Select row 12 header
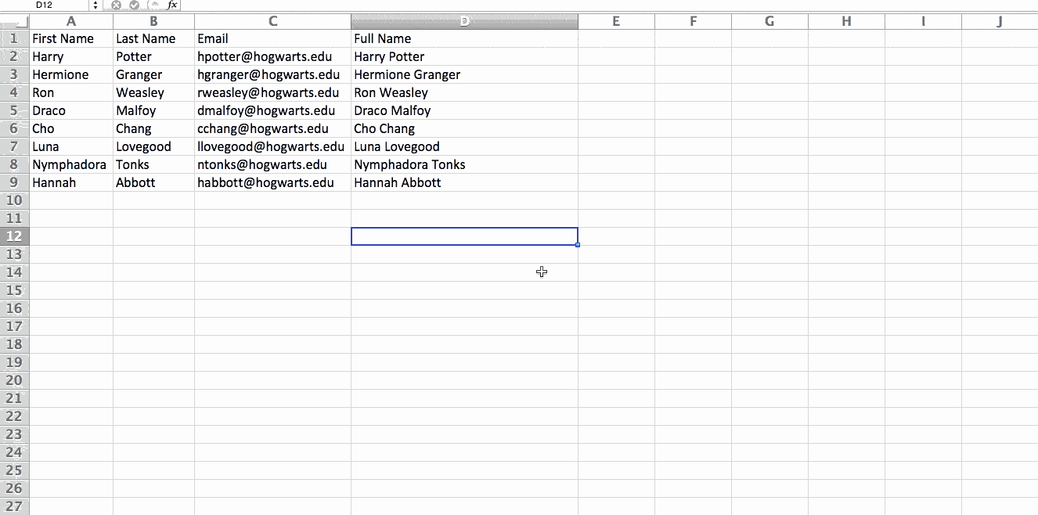The height and width of the screenshot is (515, 1038). [x=14, y=236]
